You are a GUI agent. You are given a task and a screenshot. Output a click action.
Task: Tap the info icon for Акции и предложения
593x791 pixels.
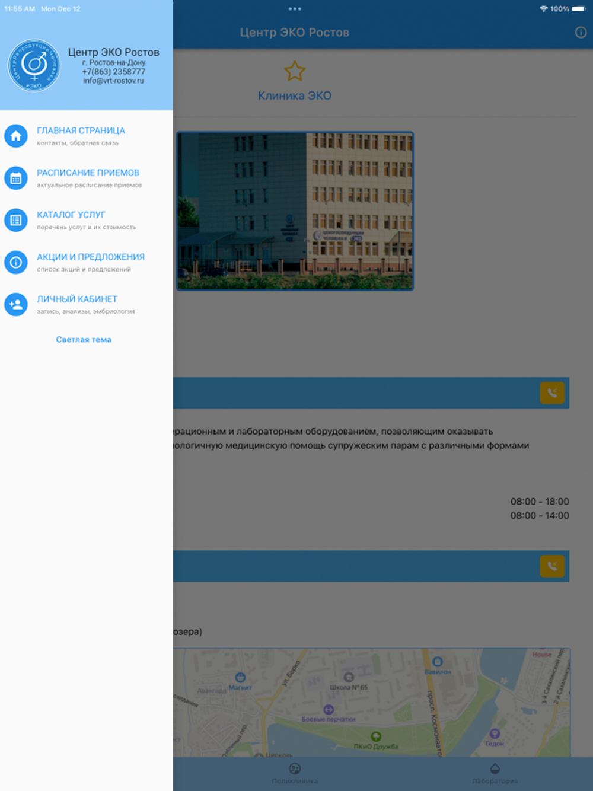(x=16, y=262)
